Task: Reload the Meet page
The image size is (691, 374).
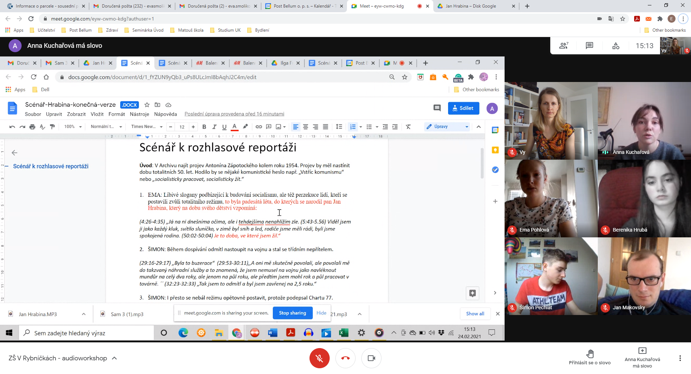Action: click(x=31, y=19)
